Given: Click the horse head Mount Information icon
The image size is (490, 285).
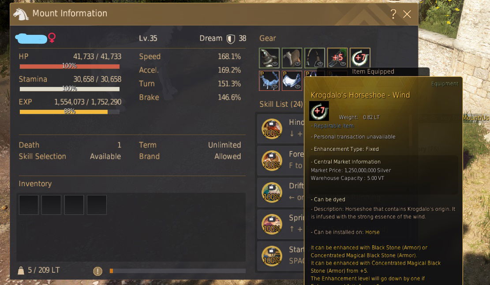Looking at the screenshot, I should (x=21, y=14).
